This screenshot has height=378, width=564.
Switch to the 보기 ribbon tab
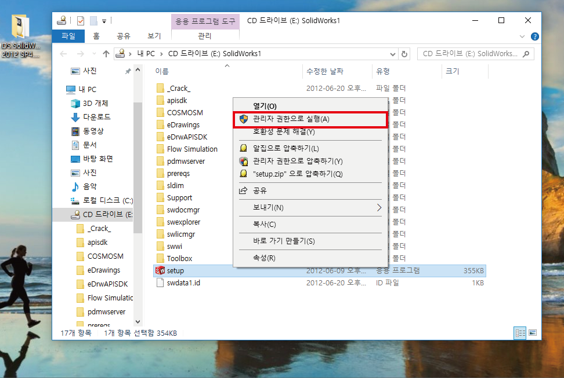coord(154,36)
